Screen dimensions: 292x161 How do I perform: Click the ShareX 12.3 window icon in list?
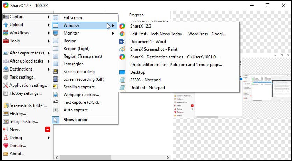pyautogui.click(x=122, y=26)
